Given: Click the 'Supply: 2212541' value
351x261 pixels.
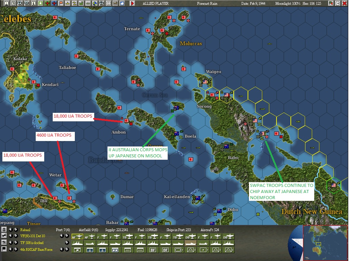Looking at the screenshot, I should point(117,230).
